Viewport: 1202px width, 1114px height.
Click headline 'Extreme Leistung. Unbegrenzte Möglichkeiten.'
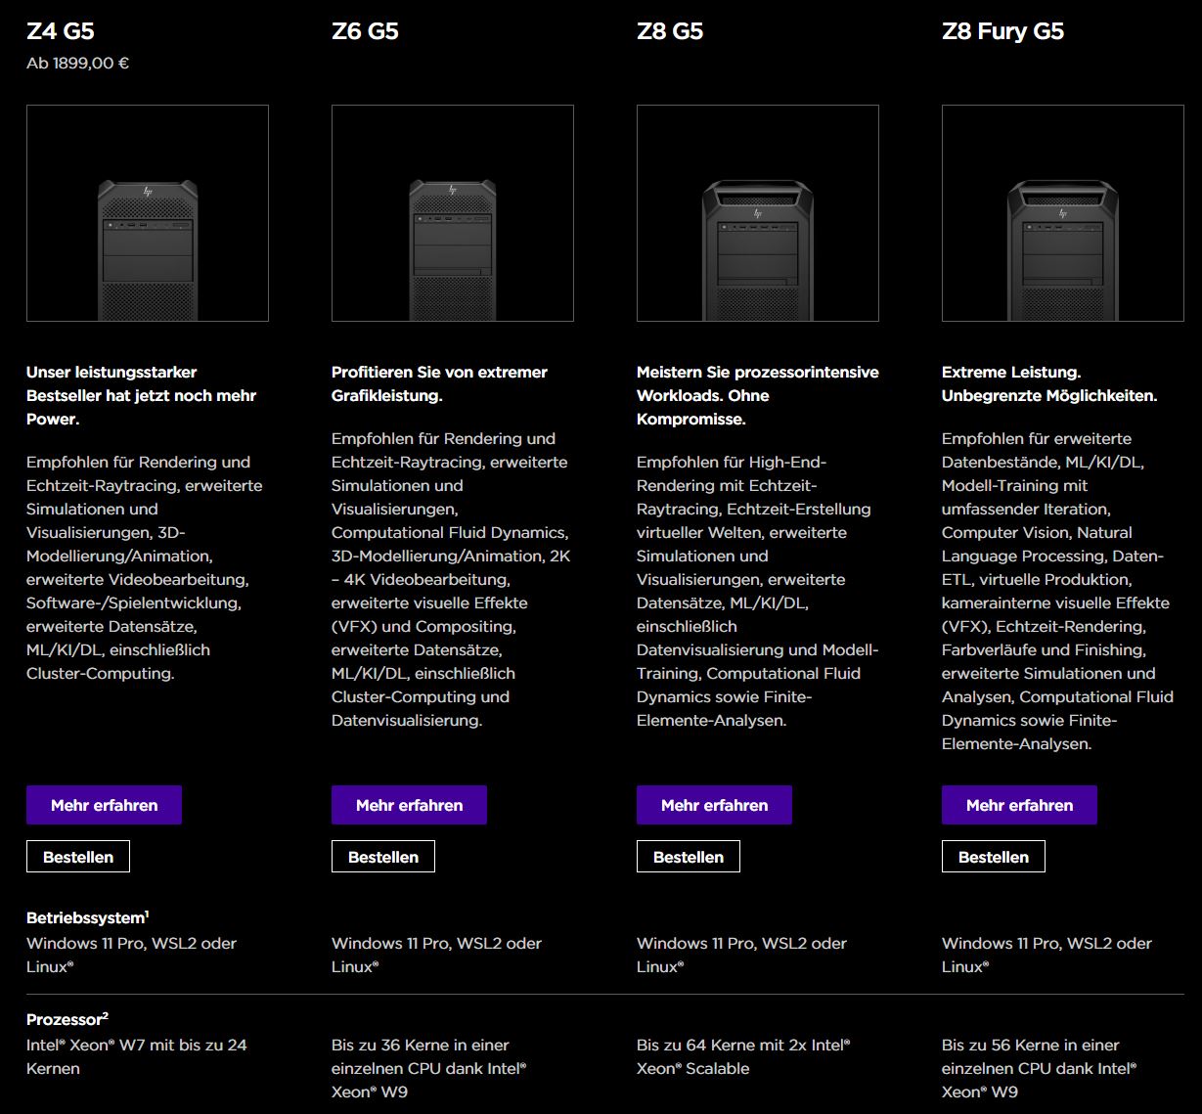point(1049,383)
